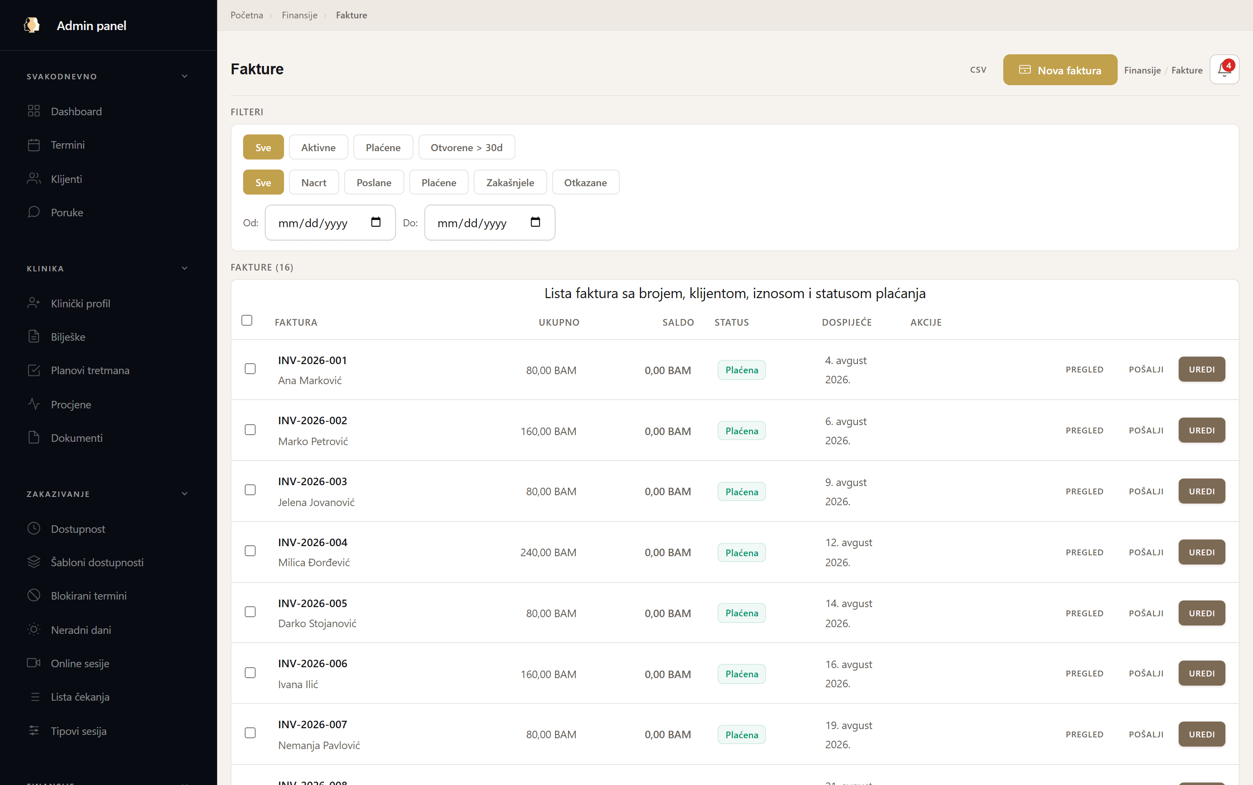Click the Admin panel logo icon

32,25
